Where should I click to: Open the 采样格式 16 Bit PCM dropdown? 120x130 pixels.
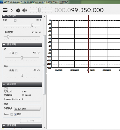[x=27, y=109]
